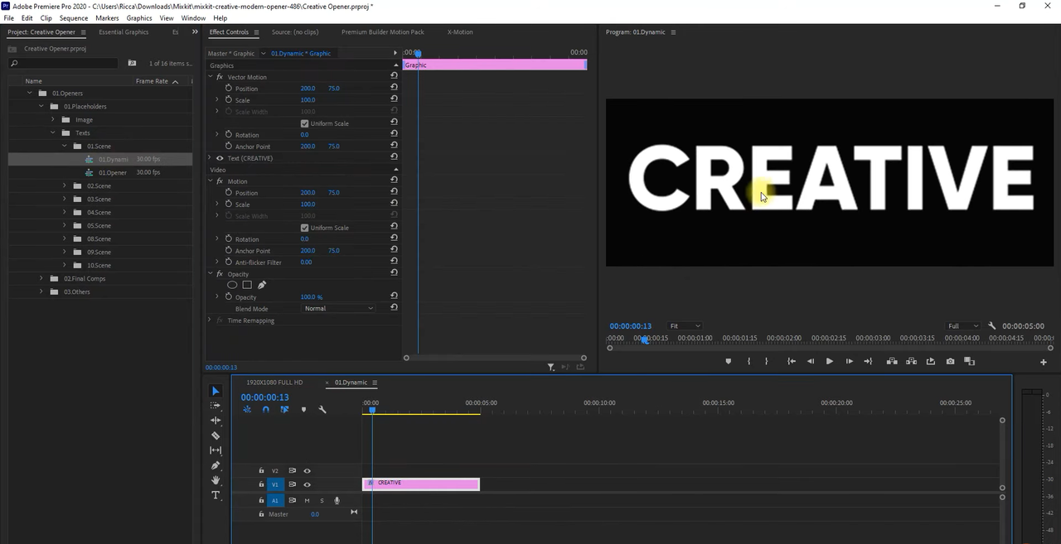Screen dimensions: 1061x544
Task: Click Mark In button in Program monitor
Action: tap(749, 361)
